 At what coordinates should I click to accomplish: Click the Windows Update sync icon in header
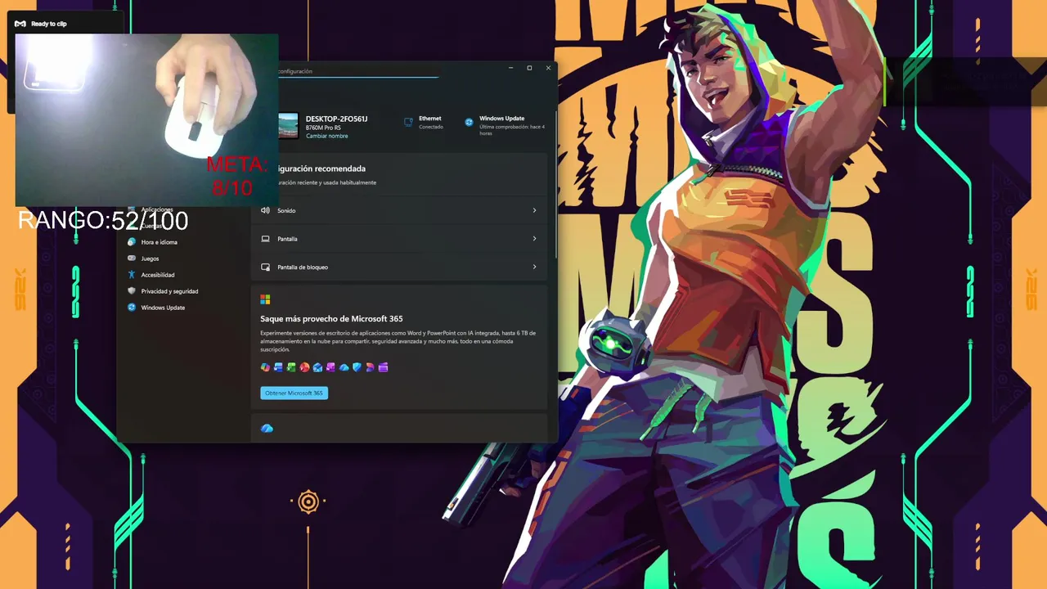click(469, 122)
